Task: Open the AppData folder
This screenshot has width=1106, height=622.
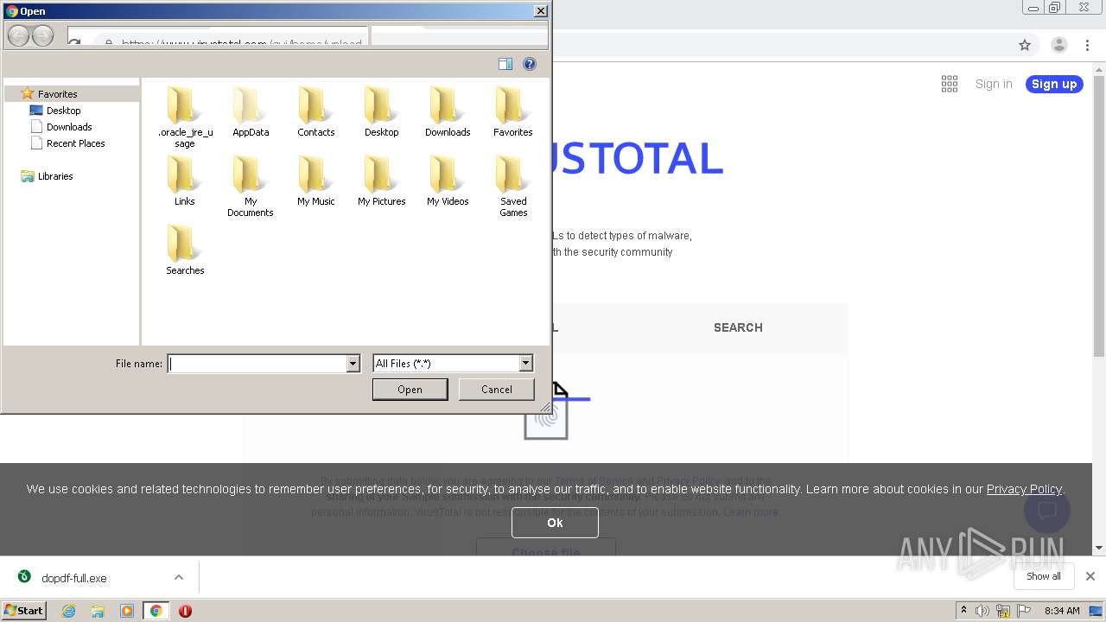Action: [251, 112]
